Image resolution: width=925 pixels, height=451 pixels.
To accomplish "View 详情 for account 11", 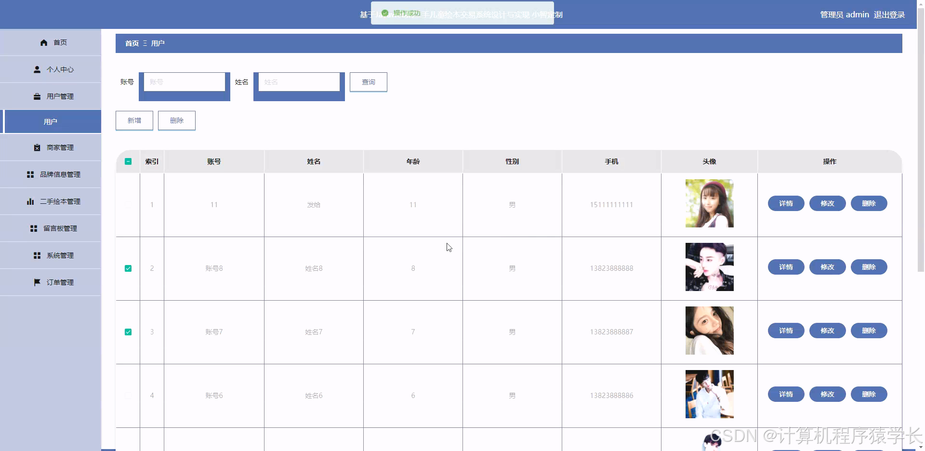I will point(786,203).
